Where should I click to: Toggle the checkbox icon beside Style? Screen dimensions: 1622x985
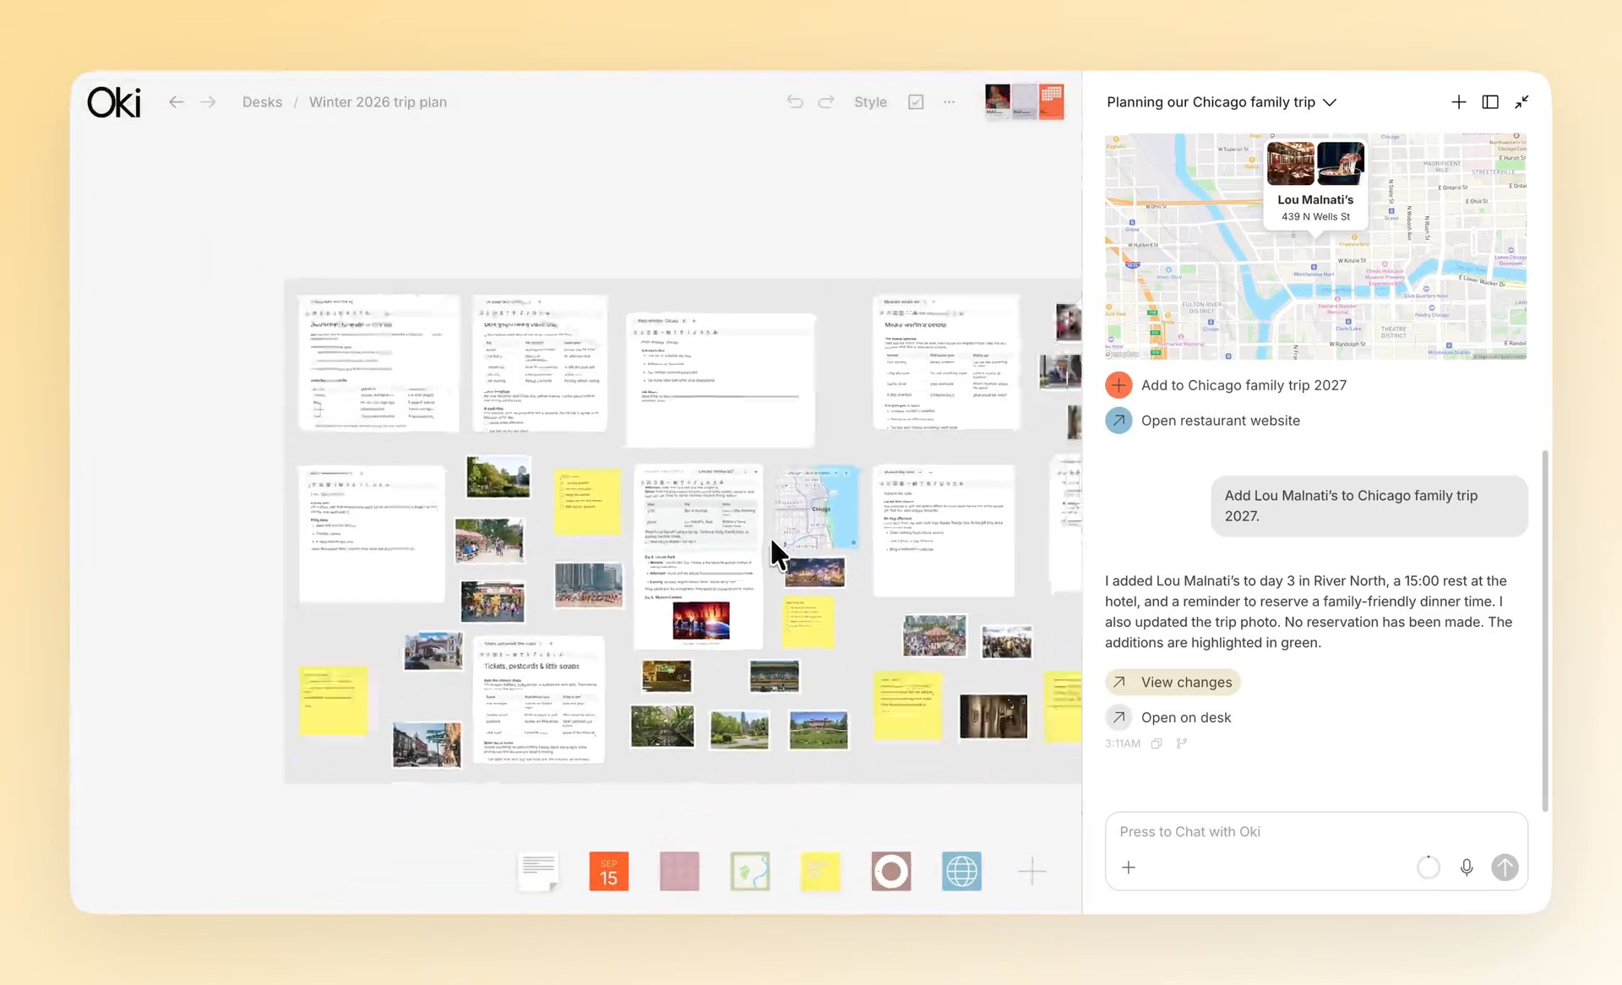916,102
